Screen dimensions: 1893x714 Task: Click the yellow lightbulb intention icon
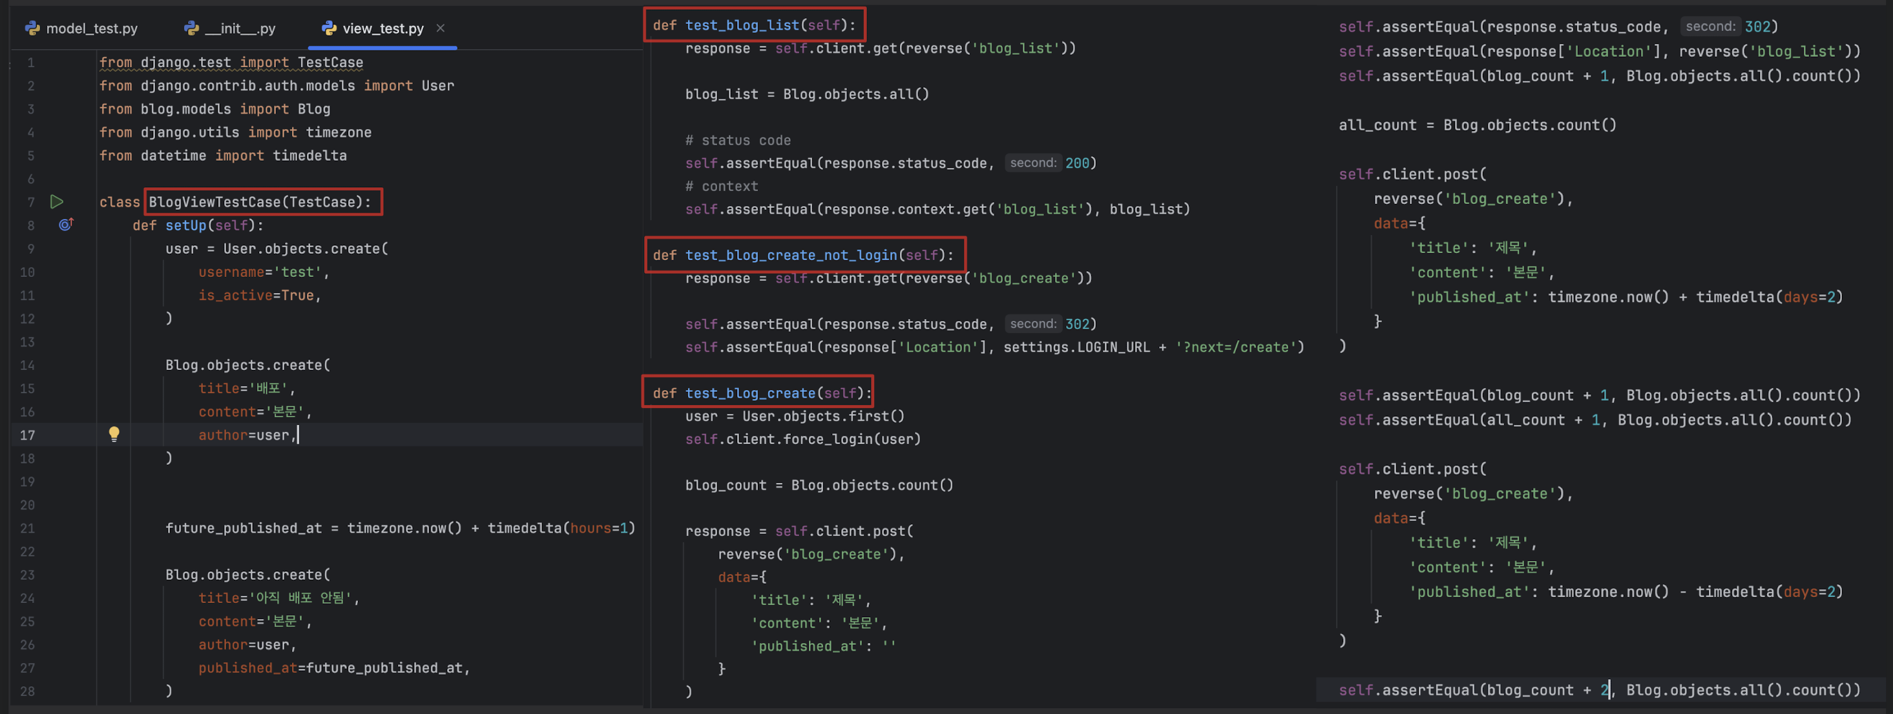click(x=114, y=434)
